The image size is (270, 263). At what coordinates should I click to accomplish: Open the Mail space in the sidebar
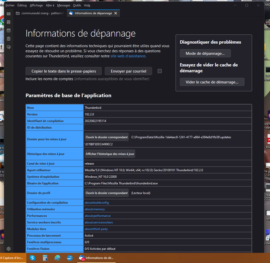click(8, 14)
